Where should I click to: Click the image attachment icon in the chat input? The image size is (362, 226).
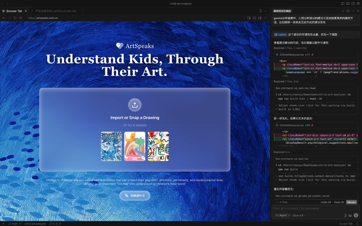click(350, 215)
